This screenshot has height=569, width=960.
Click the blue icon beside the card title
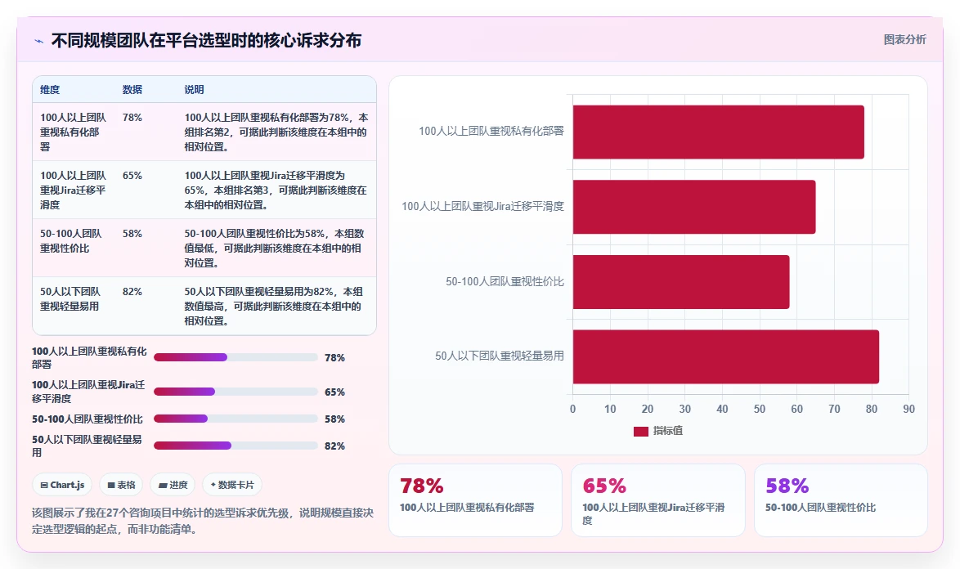(x=39, y=41)
